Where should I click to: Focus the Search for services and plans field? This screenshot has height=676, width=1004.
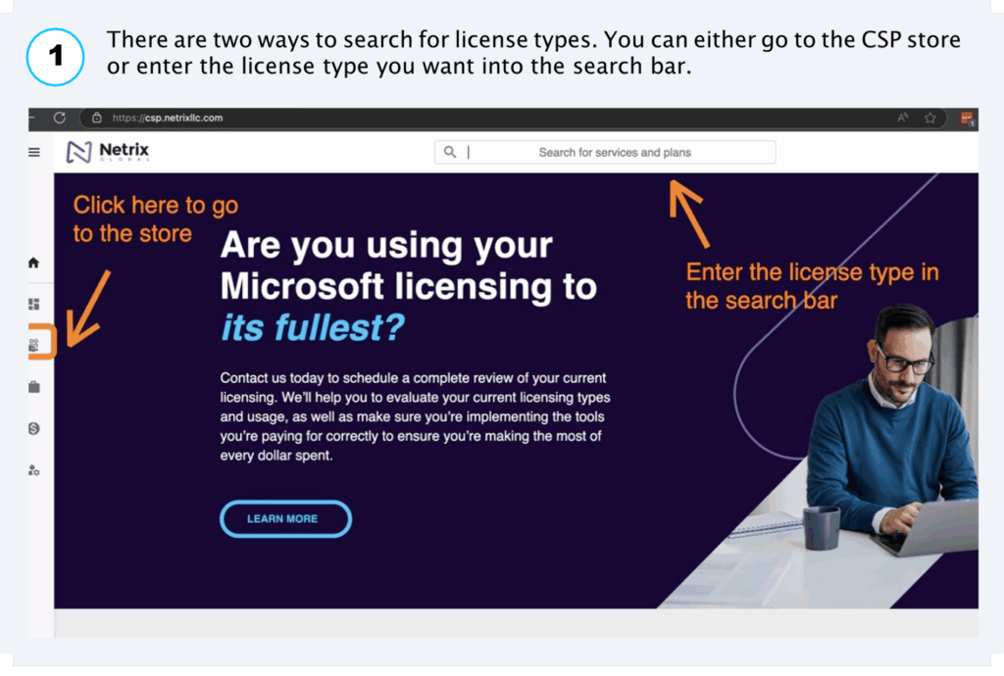(605, 152)
